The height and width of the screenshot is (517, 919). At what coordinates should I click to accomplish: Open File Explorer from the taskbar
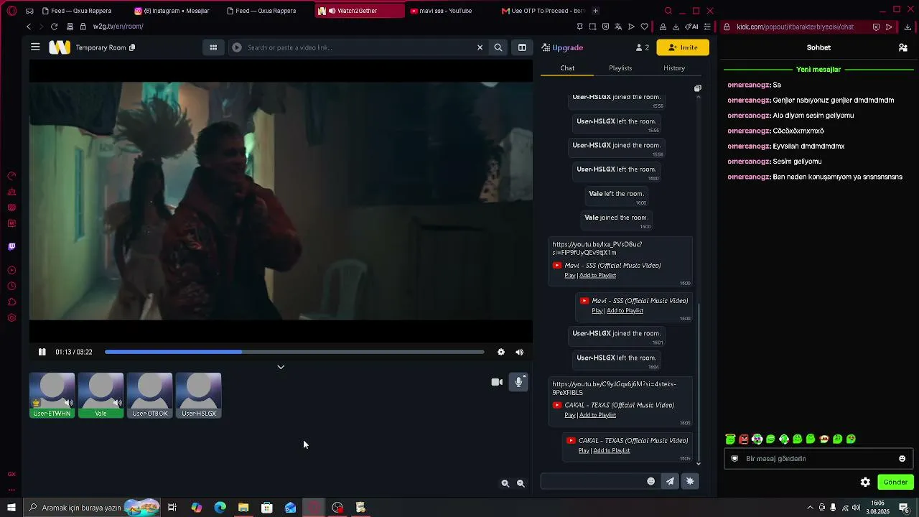tap(243, 508)
